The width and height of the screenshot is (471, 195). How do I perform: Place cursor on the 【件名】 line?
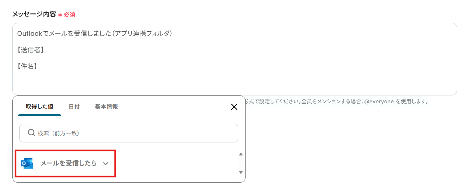[27, 66]
